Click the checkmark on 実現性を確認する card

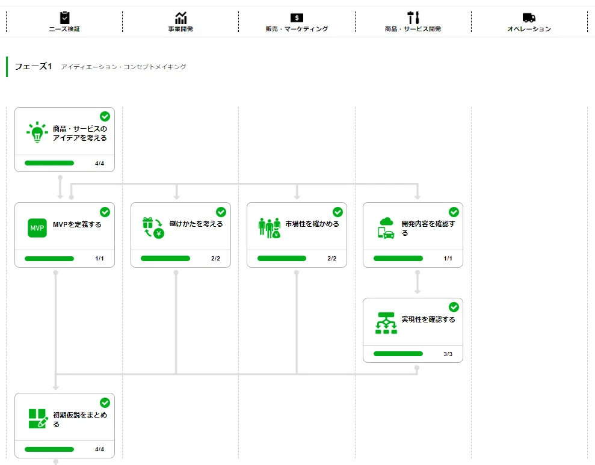(x=454, y=307)
